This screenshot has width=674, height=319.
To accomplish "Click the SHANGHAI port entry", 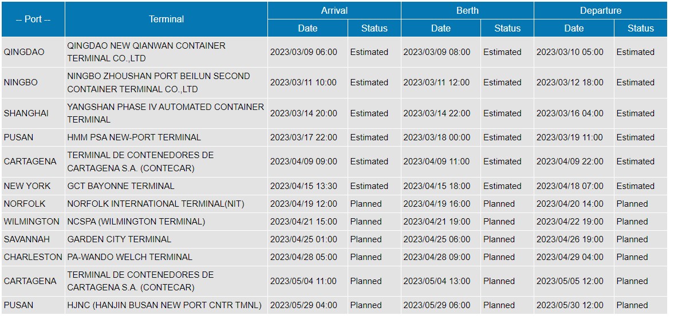I will pyautogui.click(x=26, y=113).
